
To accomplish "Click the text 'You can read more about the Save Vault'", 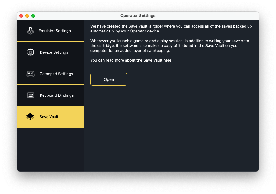I will [126, 60].
